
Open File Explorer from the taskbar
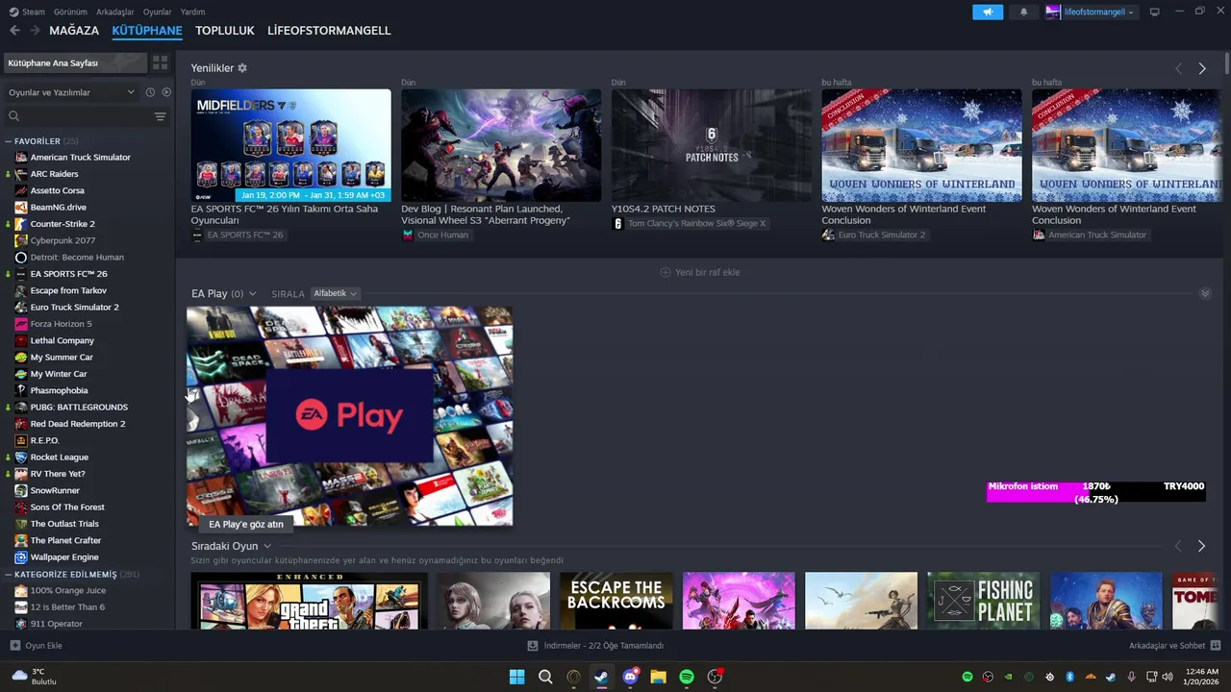click(658, 677)
